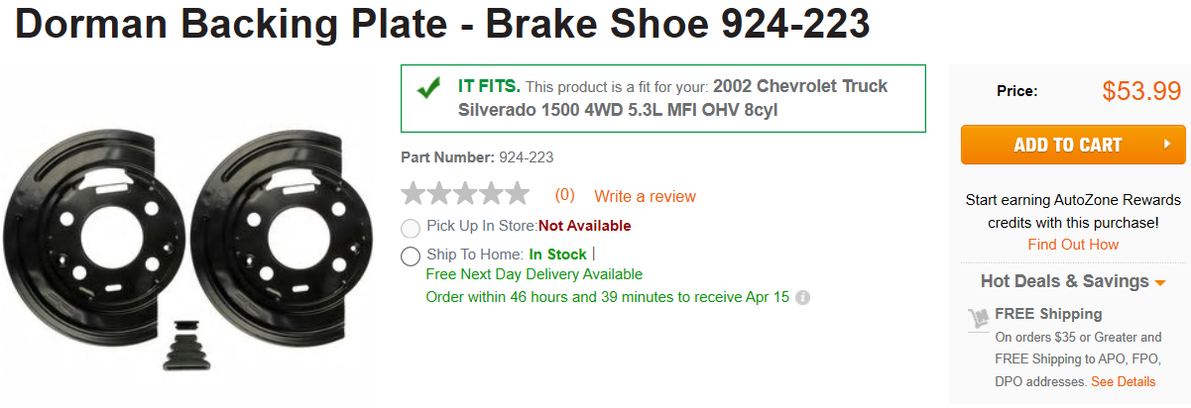Image resolution: width=1191 pixels, height=408 pixels.
Task: Rate the product with the first star
Action: point(415,194)
